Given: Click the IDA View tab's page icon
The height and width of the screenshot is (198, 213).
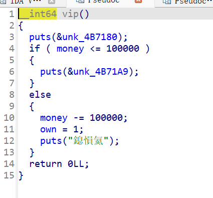Looking at the screenshot, I should coord(3,2).
